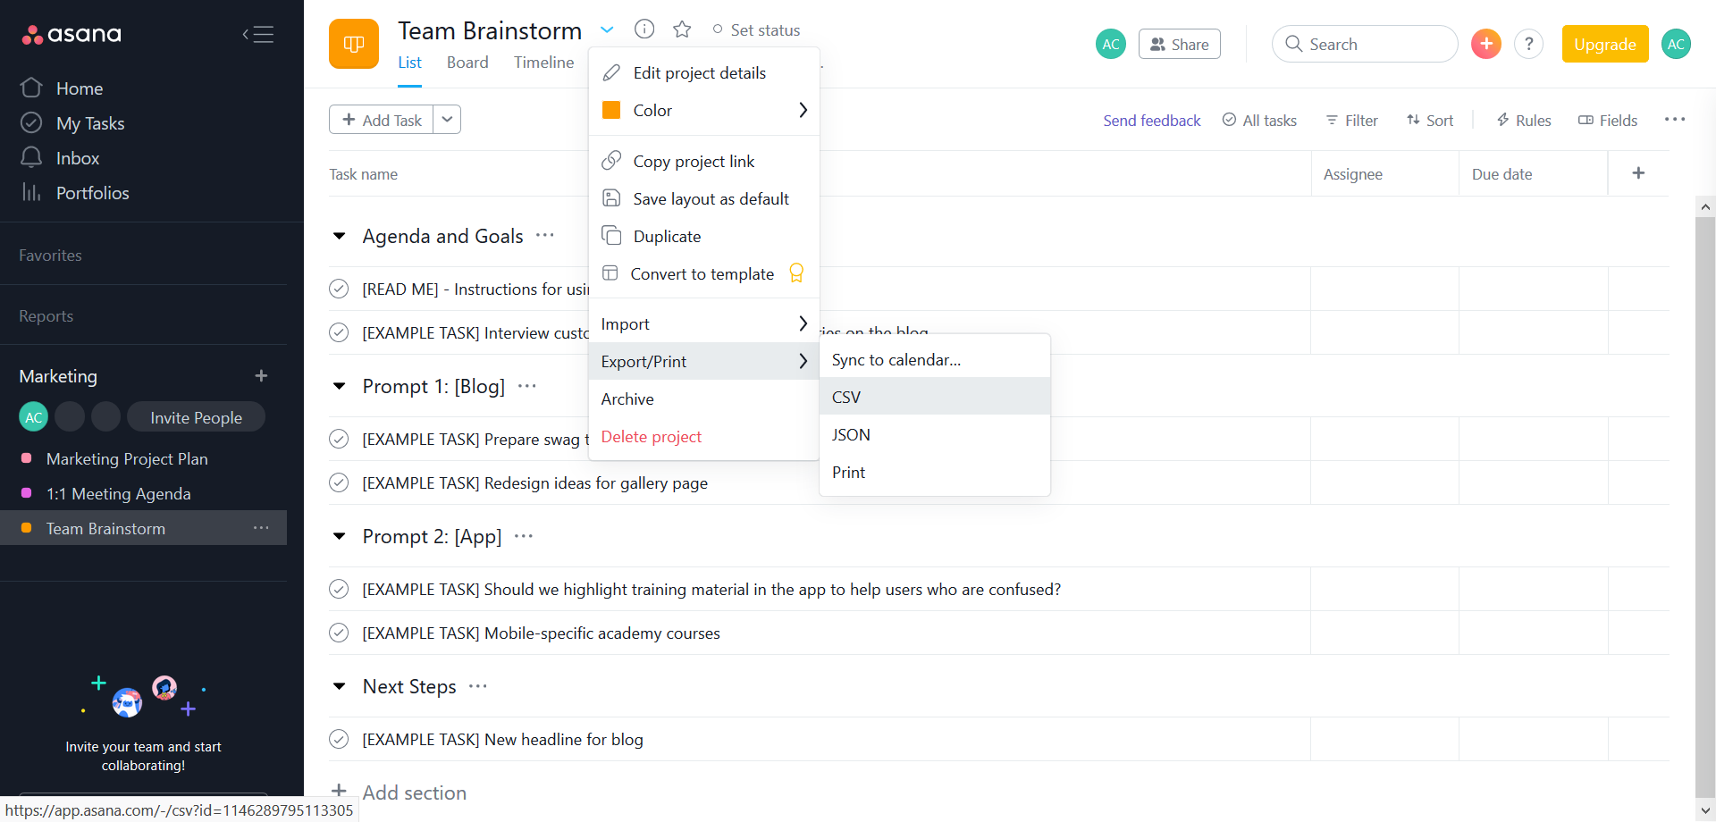Complete the Redesign ideas for gallery page task

click(339, 482)
